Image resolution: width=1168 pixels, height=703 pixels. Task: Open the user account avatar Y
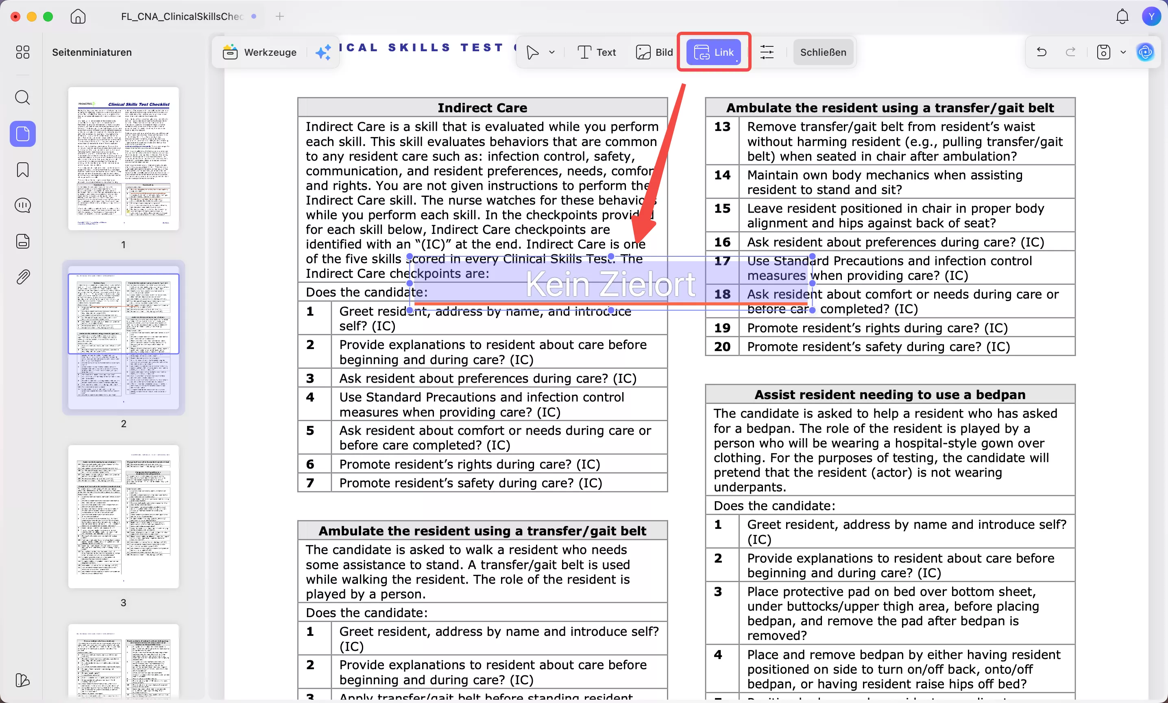point(1151,17)
